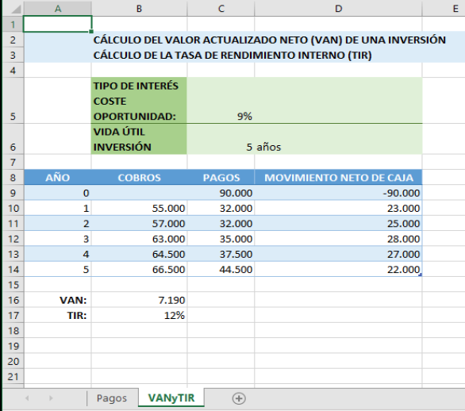Viewport: 465px width, 411px height.
Task: Click the active cell A1
Action: [x=58, y=24]
